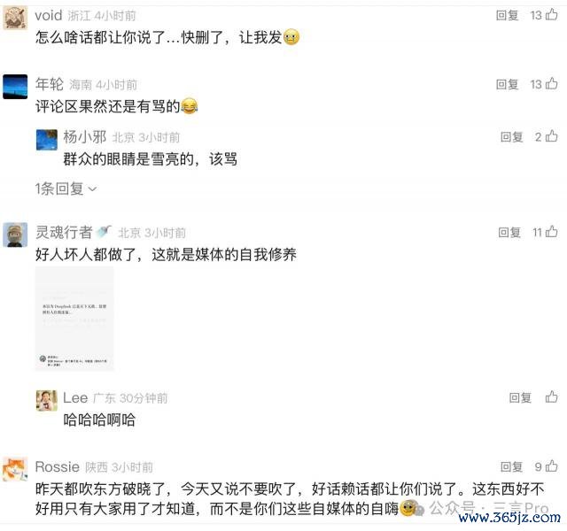
Task: Reply to 年轮's comment
Action: (x=507, y=84)
